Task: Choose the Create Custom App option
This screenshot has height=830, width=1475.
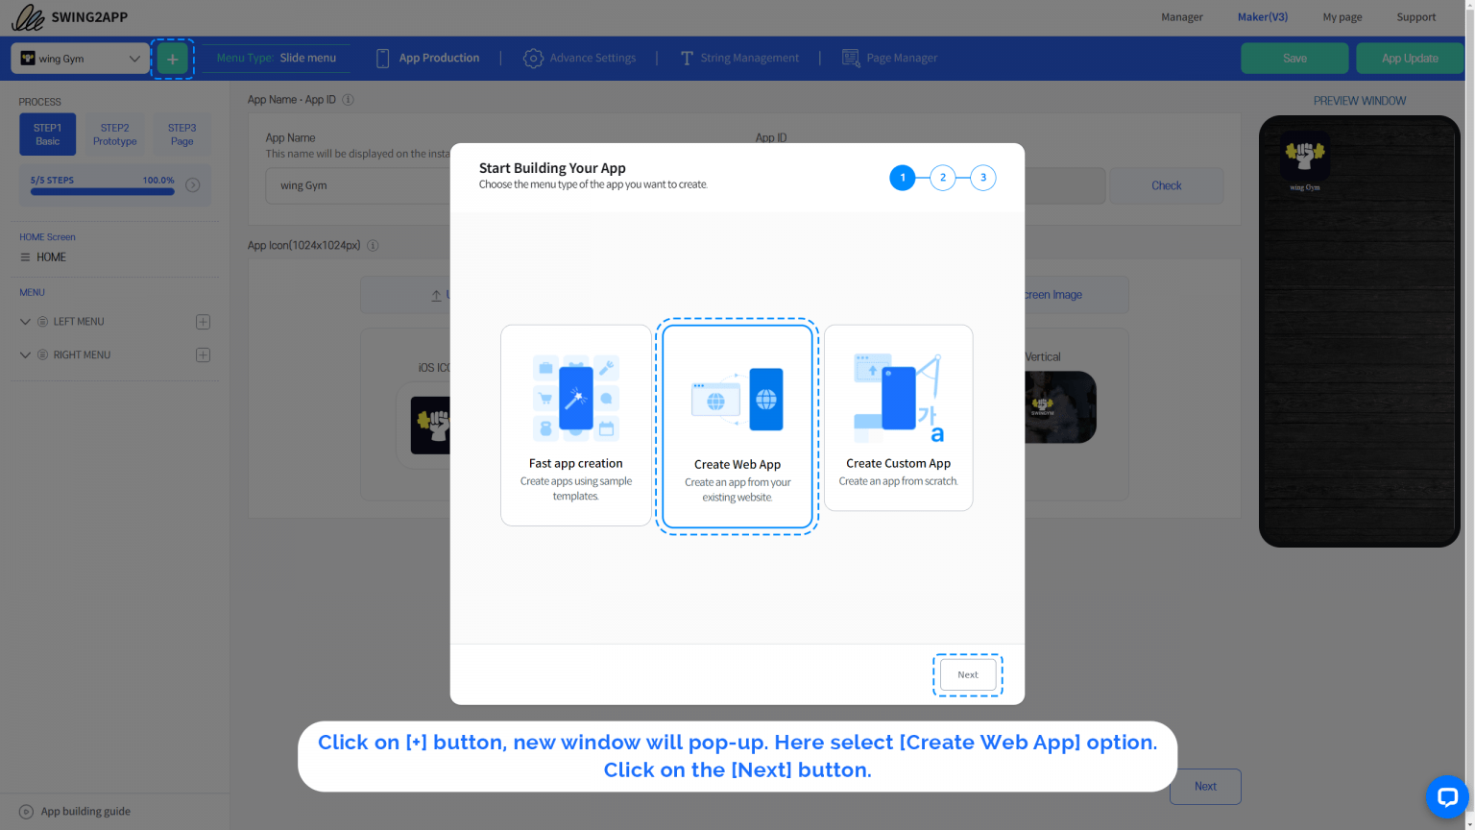Action: (898, 418)
